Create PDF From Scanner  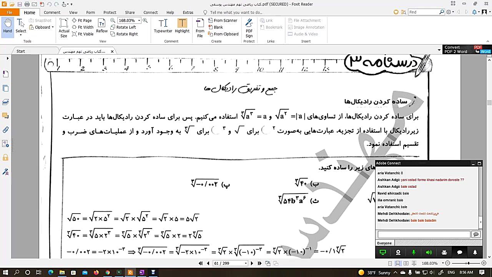(223, 20)
